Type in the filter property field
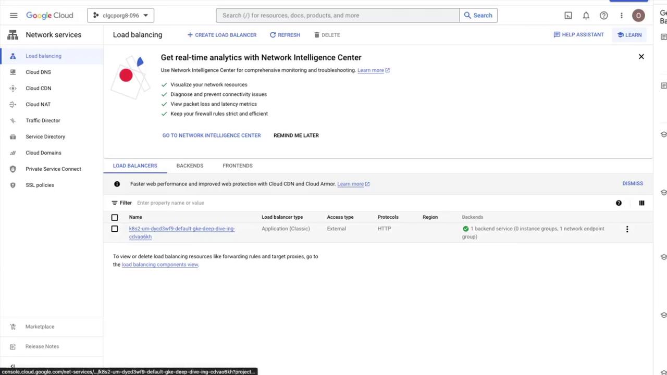The width and height of the screenshot is (667, 375). click(x=208, y=203)
